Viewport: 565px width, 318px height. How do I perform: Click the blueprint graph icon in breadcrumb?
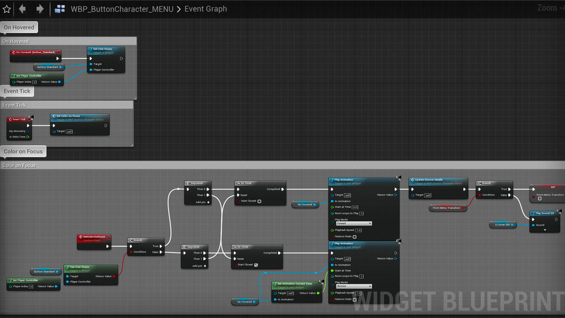point(60,9)
